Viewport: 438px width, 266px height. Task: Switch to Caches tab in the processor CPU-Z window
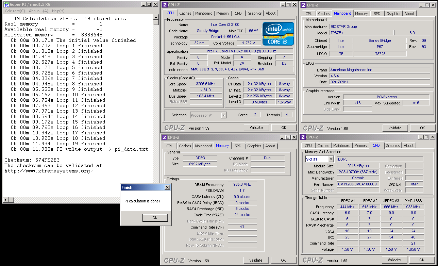click(x=185, y=13)
